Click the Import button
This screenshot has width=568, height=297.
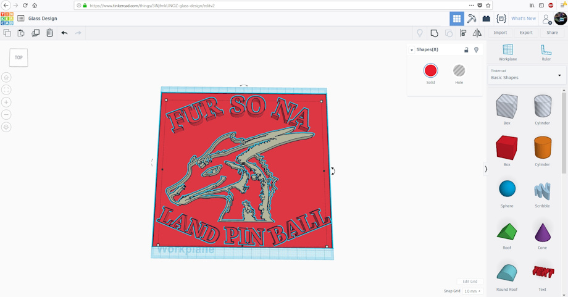(x=500, y=33)
